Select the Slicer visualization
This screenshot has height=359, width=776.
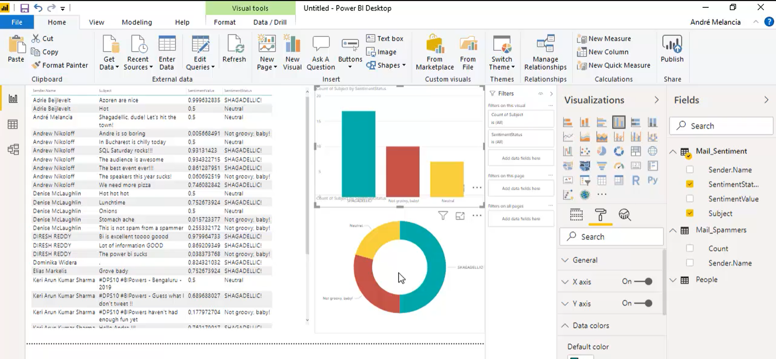point(585,180)
